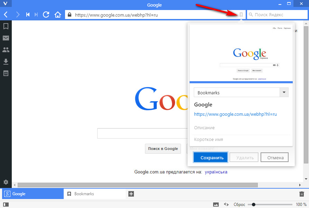This screenshot has height=208, width=309.
Task: Click the Google page search box
Action: coord(142,133)
